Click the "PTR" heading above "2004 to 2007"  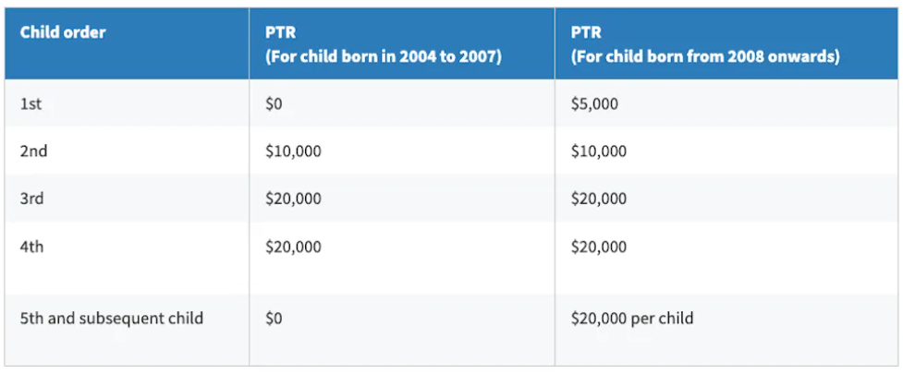tap(281, 32)
